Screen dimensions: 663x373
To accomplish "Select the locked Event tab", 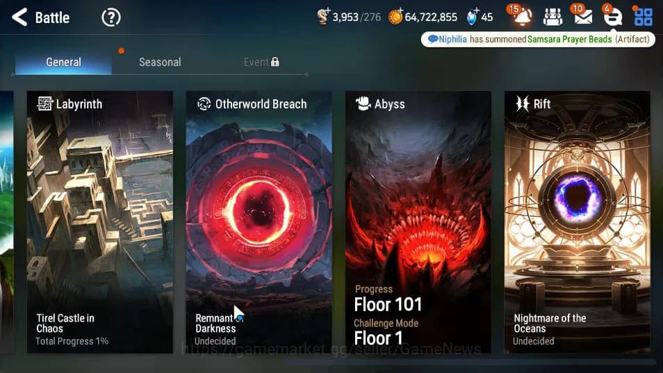I will (261, 62).
